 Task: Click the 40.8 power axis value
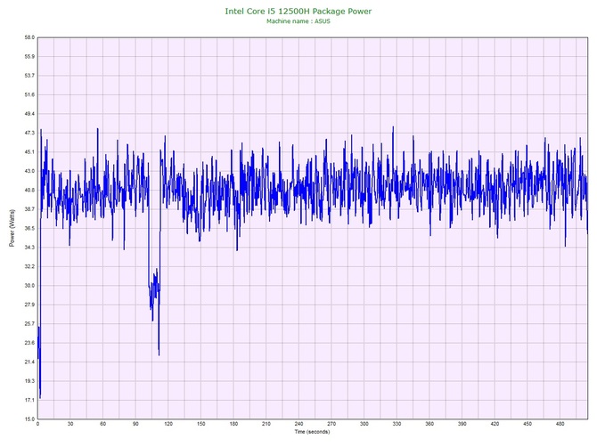(29, 191)
